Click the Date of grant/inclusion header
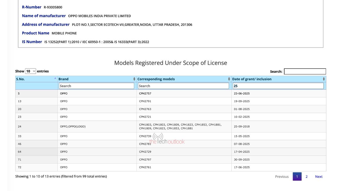The width and height of the screenshot is (339, 191). click(251, 79)
